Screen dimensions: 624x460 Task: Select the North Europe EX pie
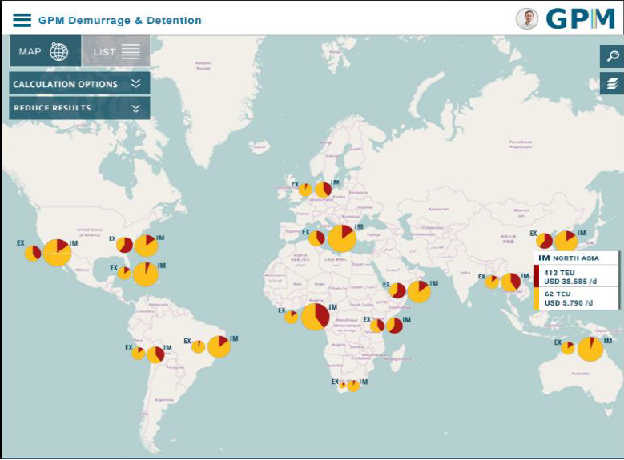click(x=305, y=190)
